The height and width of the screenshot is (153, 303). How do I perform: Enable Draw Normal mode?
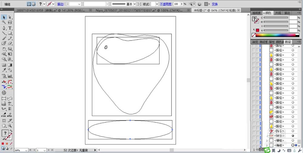(3, 148)
